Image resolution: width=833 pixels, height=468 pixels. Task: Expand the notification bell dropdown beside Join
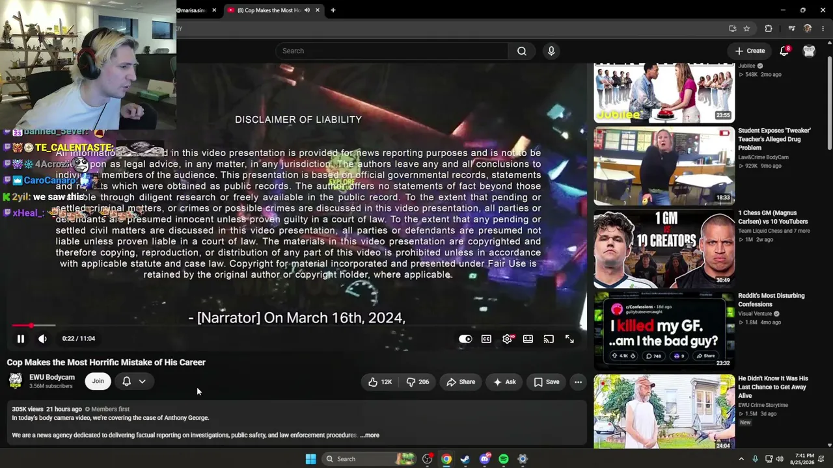134,382
